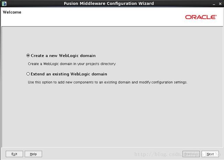
Task: Click the 'Create a new WebLogic domain' label text
Action: 63,56
